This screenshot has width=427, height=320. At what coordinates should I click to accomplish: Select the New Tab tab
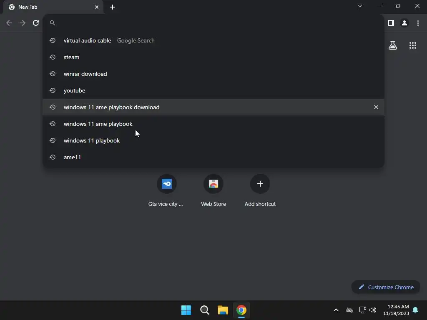tap(53, 7)
